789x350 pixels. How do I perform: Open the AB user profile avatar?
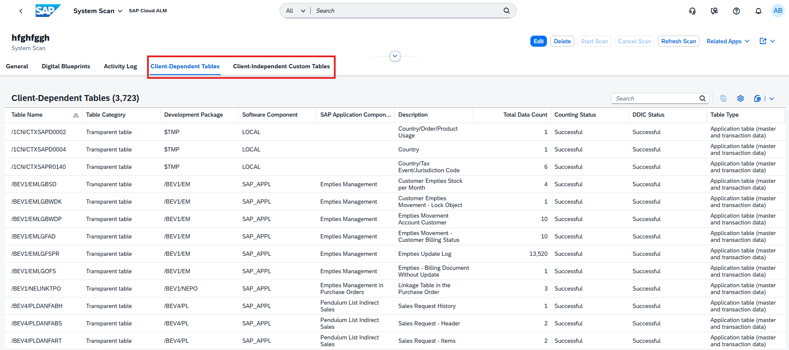click(x=778, y=11)
